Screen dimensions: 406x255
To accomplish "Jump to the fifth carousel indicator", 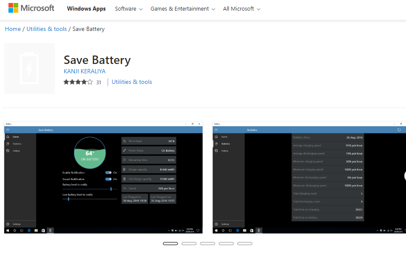I will coord(245,244).
